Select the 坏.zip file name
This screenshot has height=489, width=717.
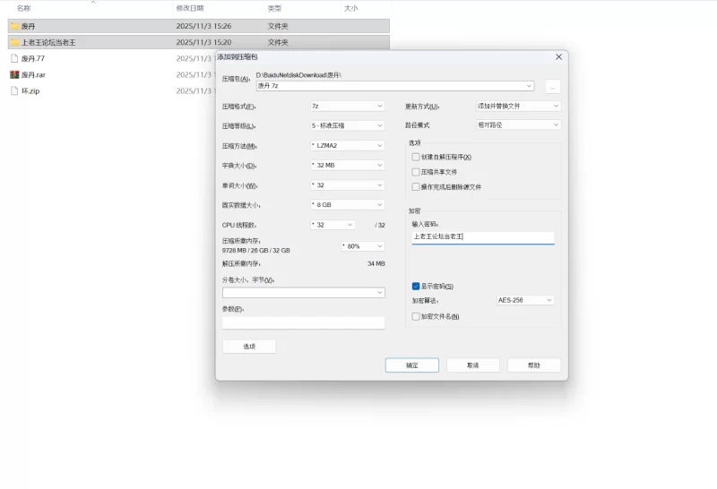click(x=30, y=91)
